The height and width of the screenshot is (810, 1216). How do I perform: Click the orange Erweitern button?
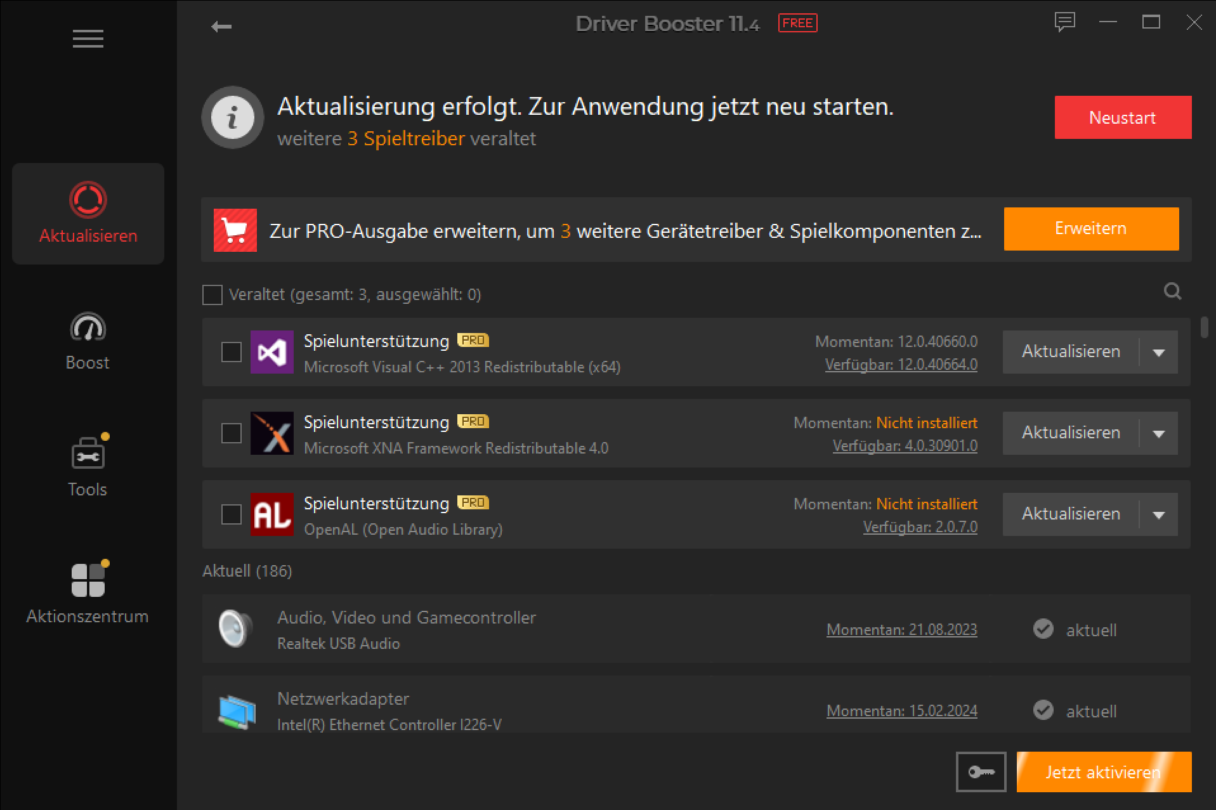coord(1091,229)
